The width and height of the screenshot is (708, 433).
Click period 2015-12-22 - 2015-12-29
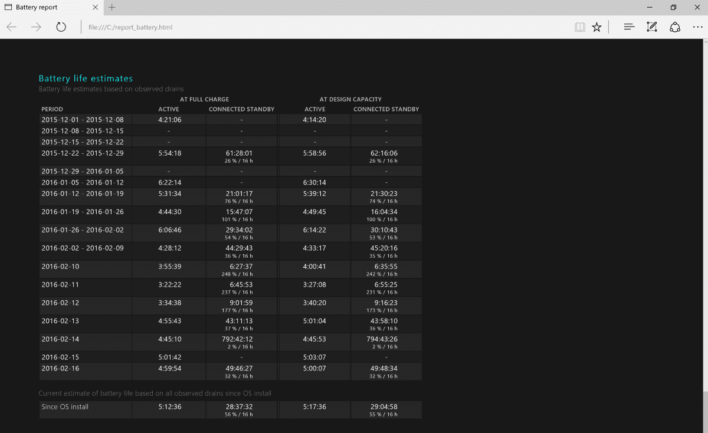(x=83, y=153)
